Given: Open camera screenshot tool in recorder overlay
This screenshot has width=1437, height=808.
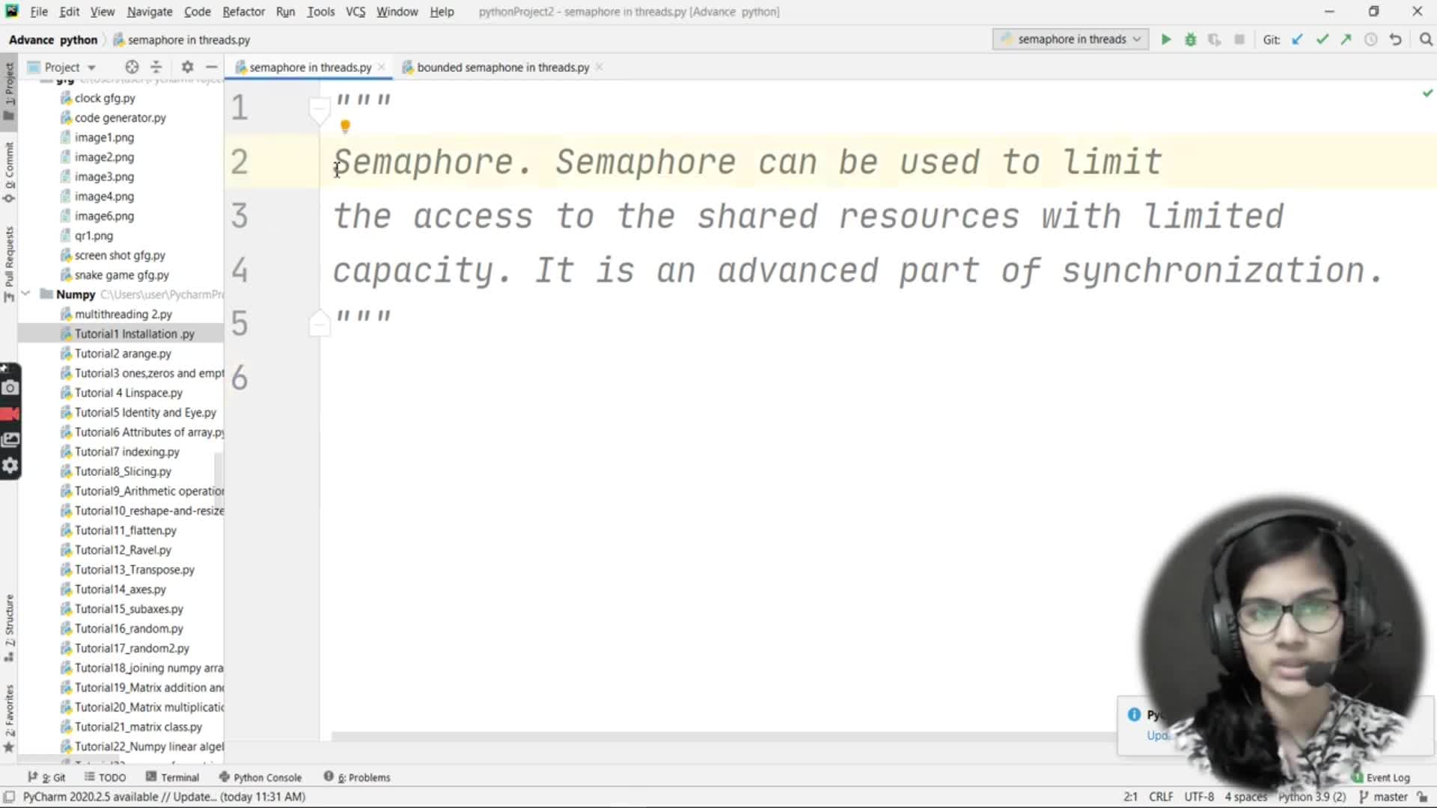Looking at the screenshot, I should (x=10, y=388).
